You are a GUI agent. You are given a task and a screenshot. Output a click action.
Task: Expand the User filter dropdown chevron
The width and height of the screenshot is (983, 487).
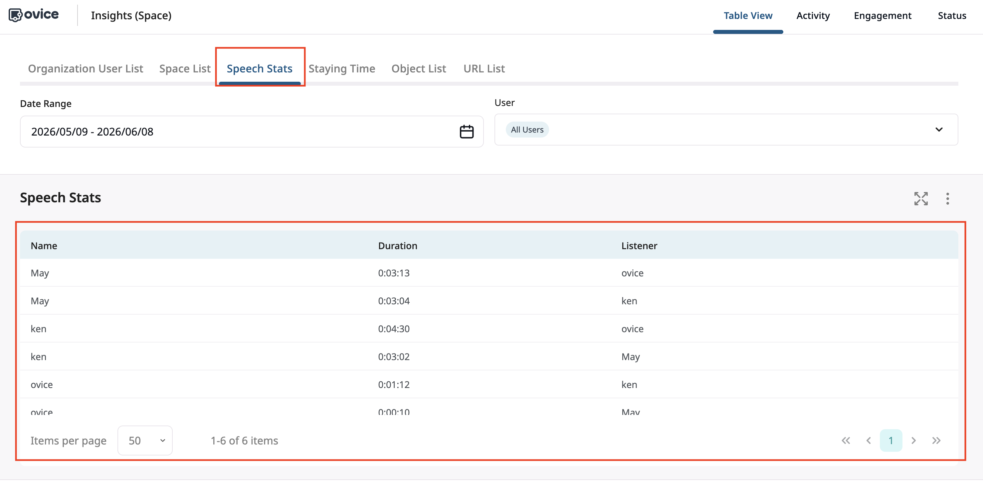click(x=939, y=130)
